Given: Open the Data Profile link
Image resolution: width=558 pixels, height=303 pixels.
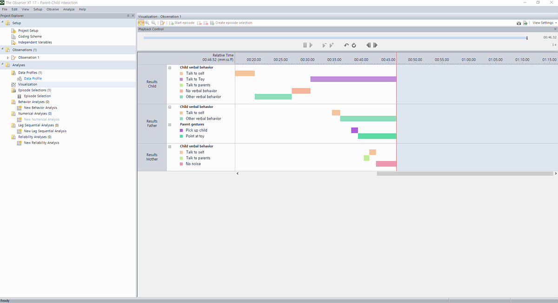Looking at the screenshot, I should pyautogui.click(x=33, y=79).
